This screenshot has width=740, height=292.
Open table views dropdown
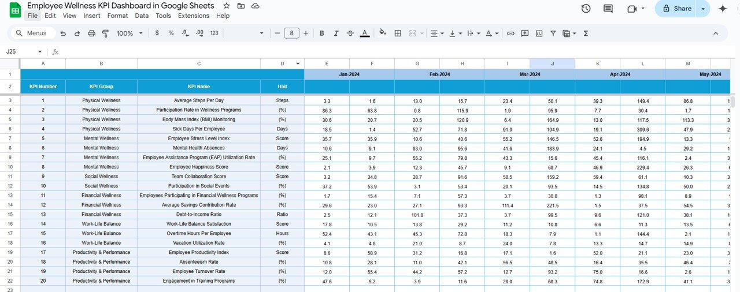coord(569,33)
